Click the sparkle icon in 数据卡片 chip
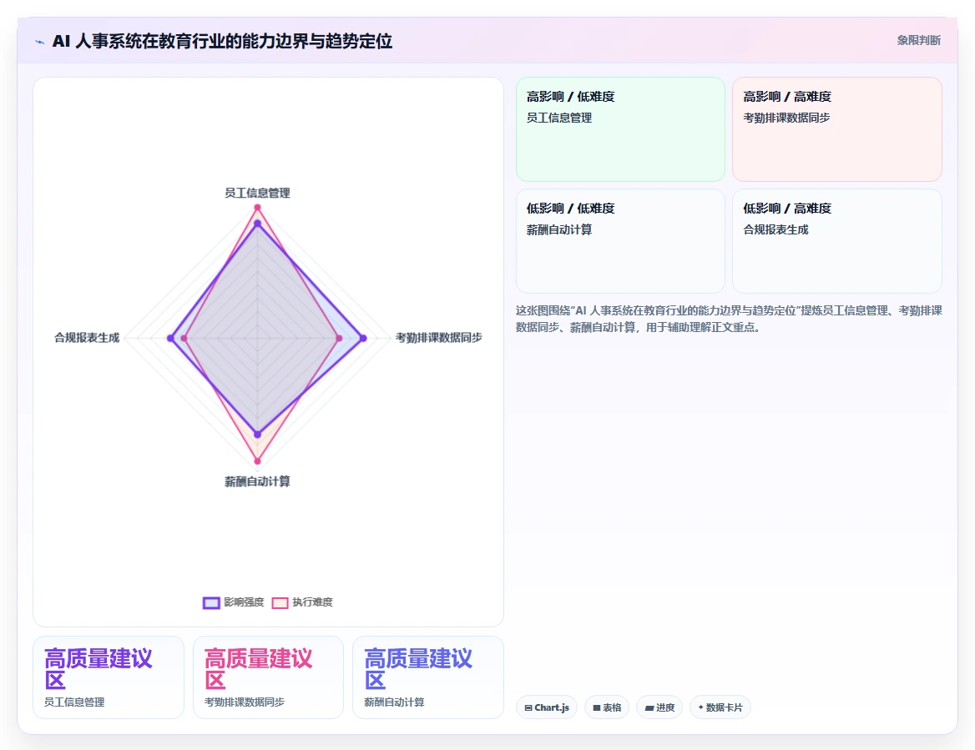 (x=701, y=707)
